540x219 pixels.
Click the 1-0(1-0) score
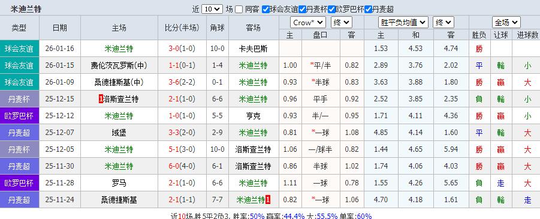click(182, 116)
